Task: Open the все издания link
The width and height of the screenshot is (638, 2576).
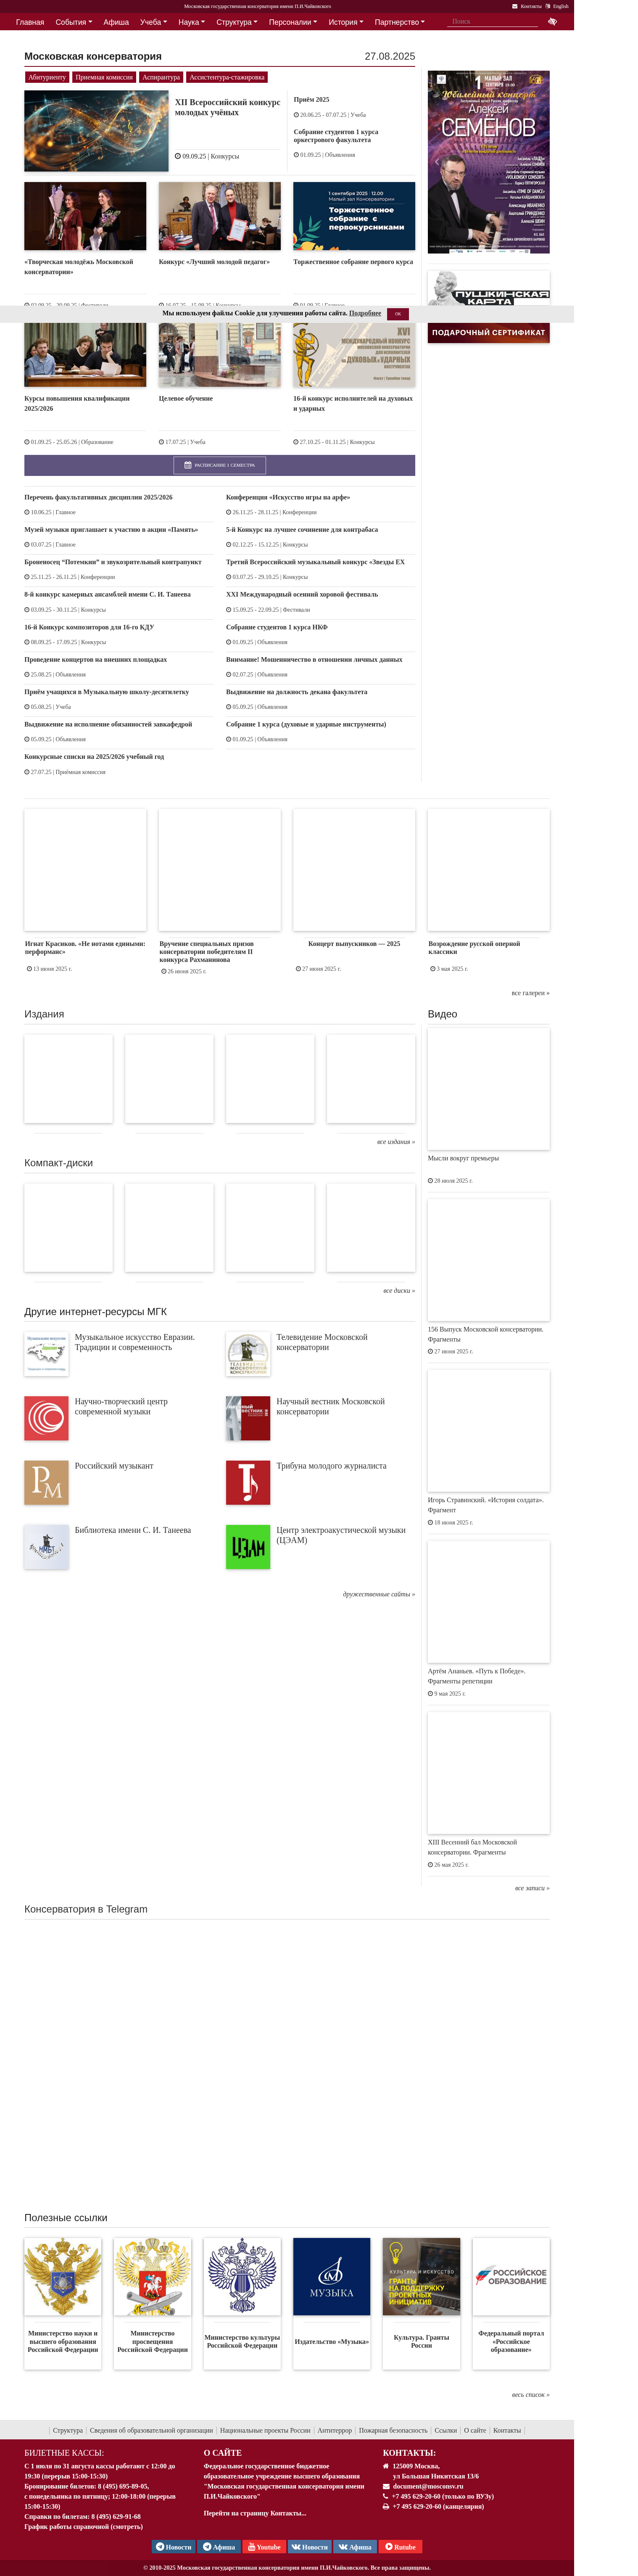Action: (x=396, y=1141)
